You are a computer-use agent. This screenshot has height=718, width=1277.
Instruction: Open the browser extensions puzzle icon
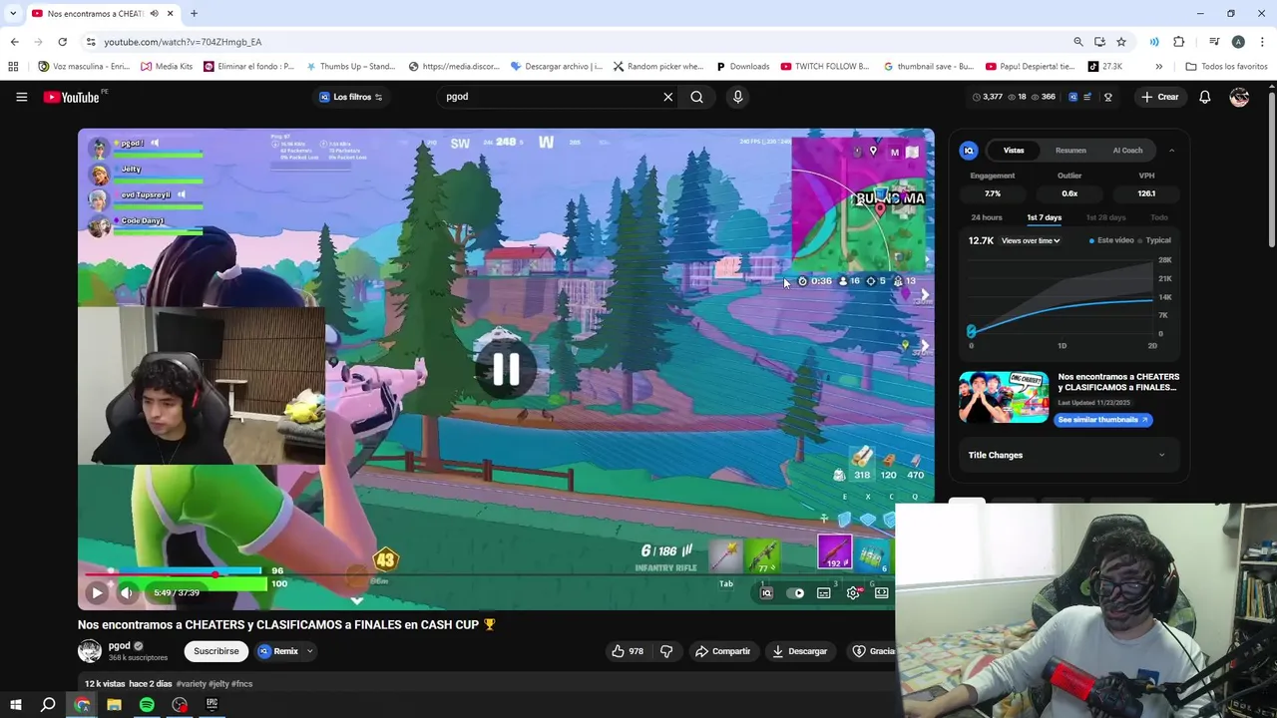pos(1179,42)
